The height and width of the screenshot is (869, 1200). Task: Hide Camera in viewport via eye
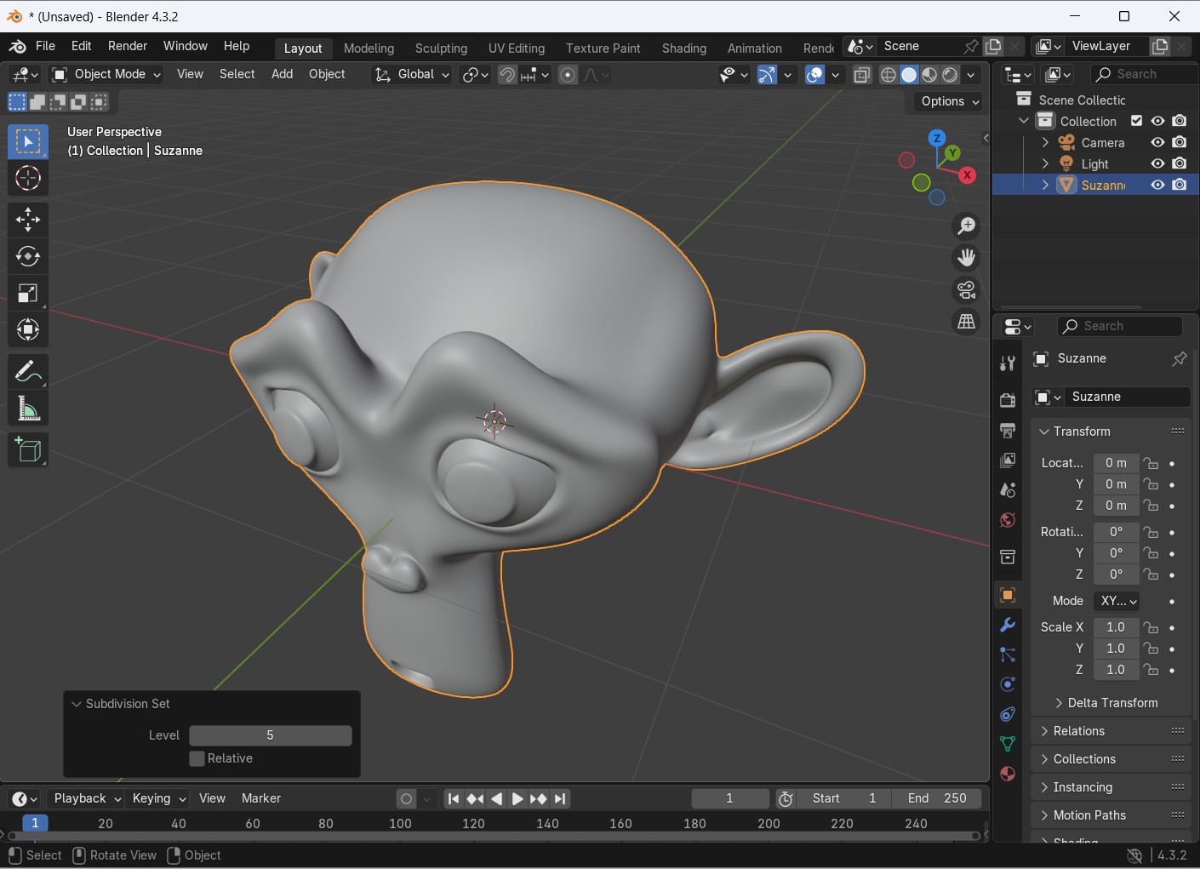coord(1157,142)
